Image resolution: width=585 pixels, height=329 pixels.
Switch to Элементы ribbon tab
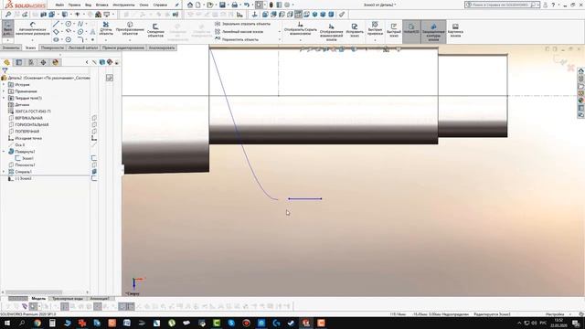(x=11, y=48)
